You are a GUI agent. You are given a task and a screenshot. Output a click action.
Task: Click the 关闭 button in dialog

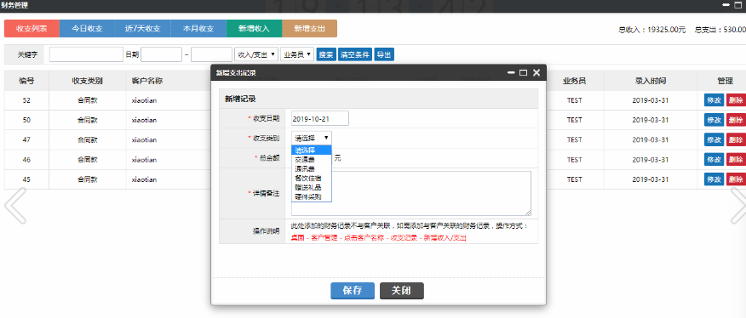[402, 291]
